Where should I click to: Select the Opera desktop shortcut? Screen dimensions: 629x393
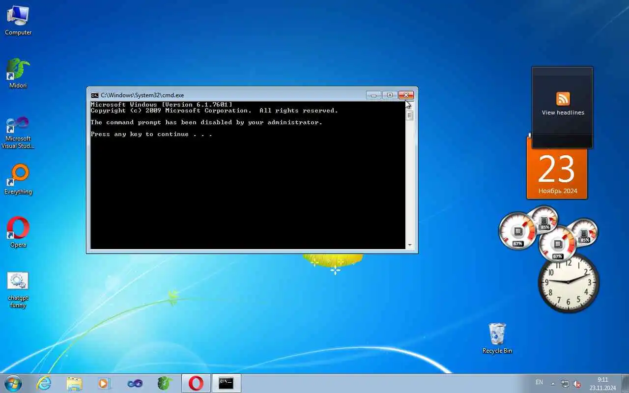pyautogui.click(x=18, y=232)
